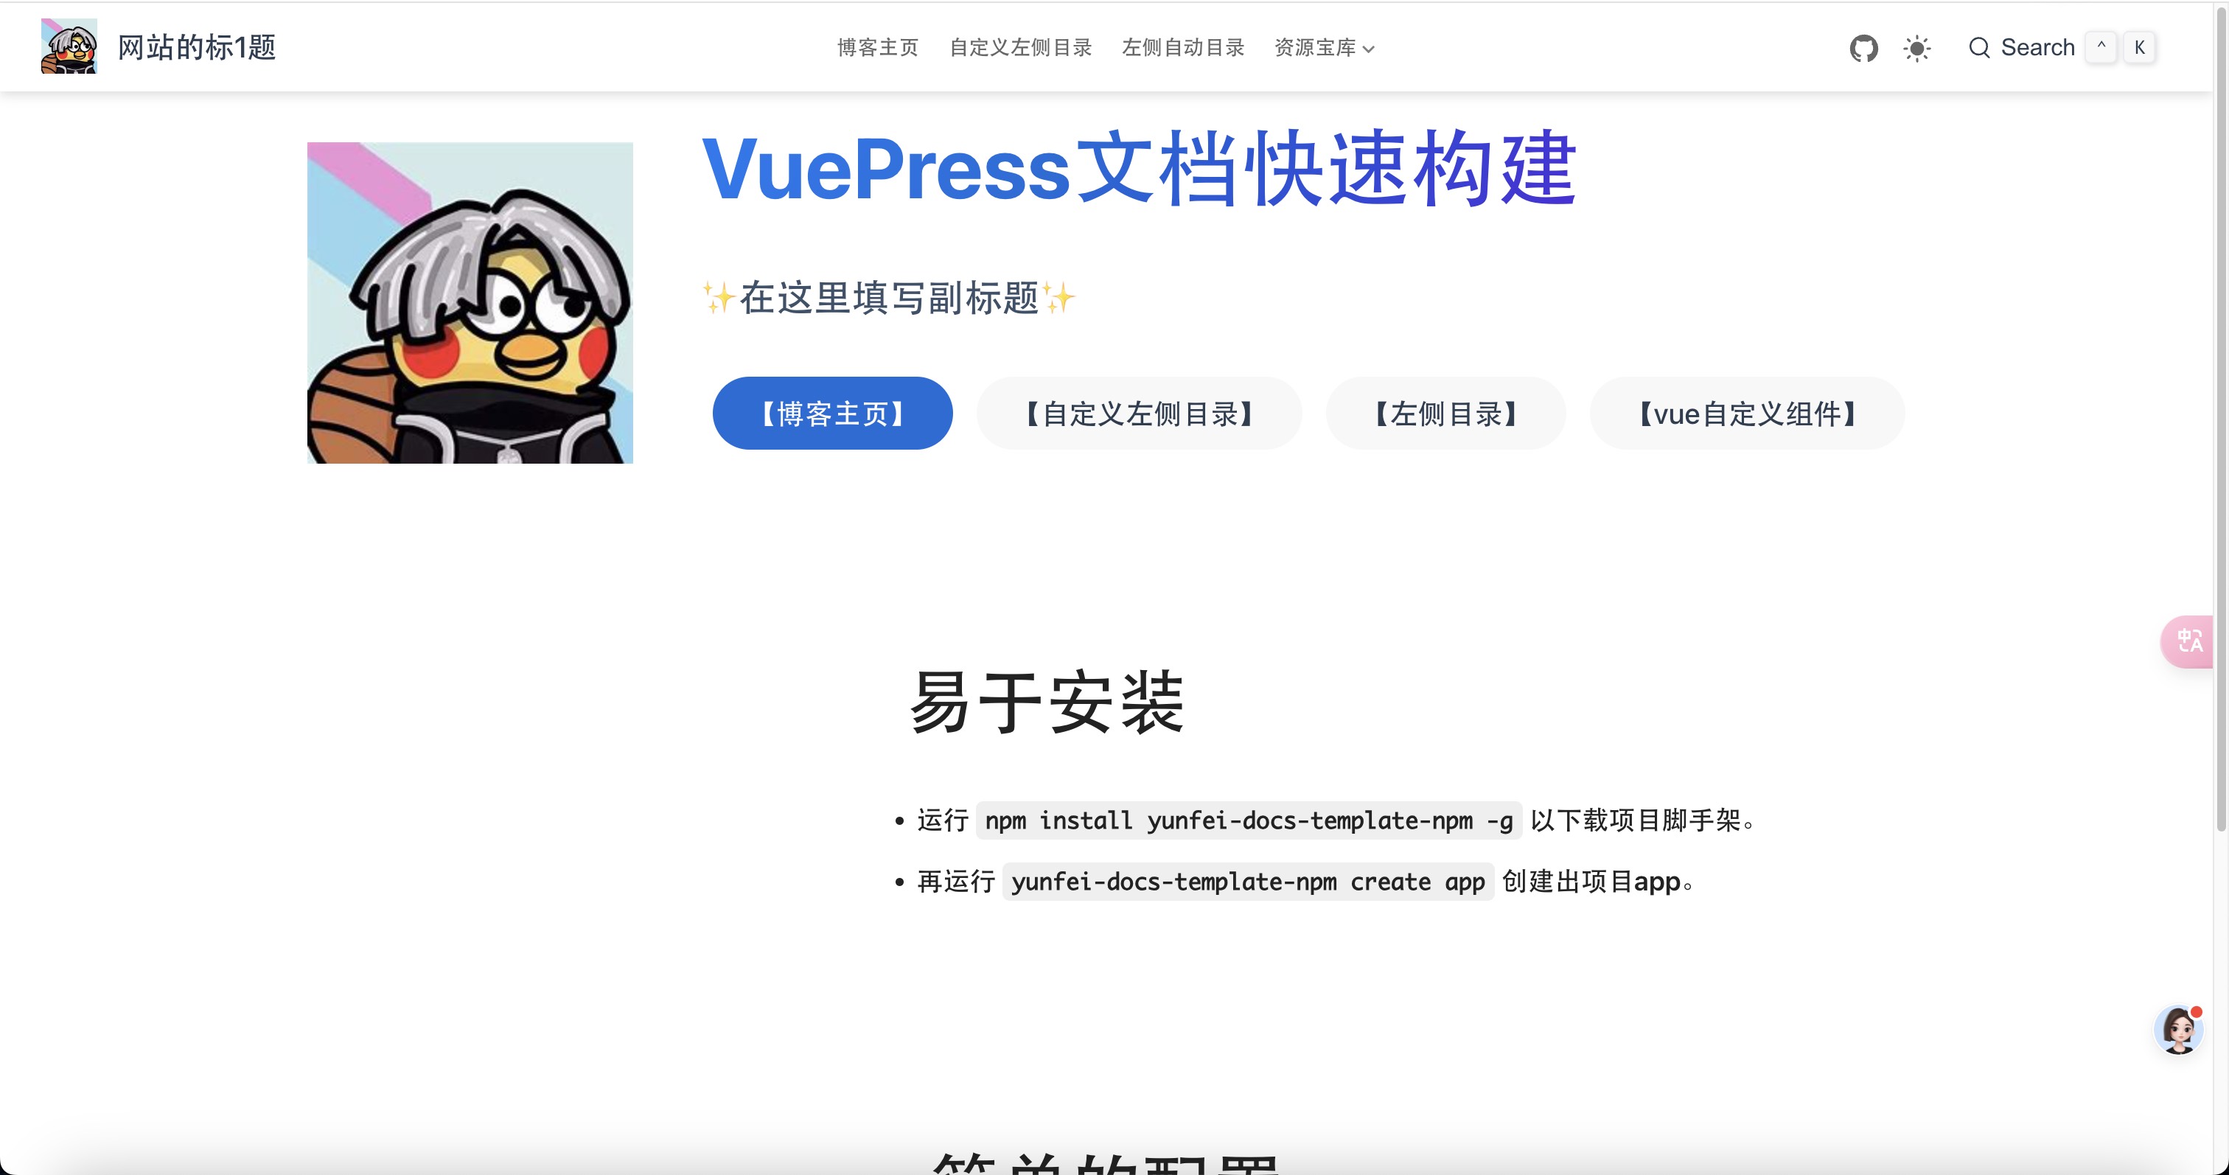The image size is (2229, 1175).
Task: Click the VuePress duck mascot image
Action: pyautogui.click(x=470, y=302)
